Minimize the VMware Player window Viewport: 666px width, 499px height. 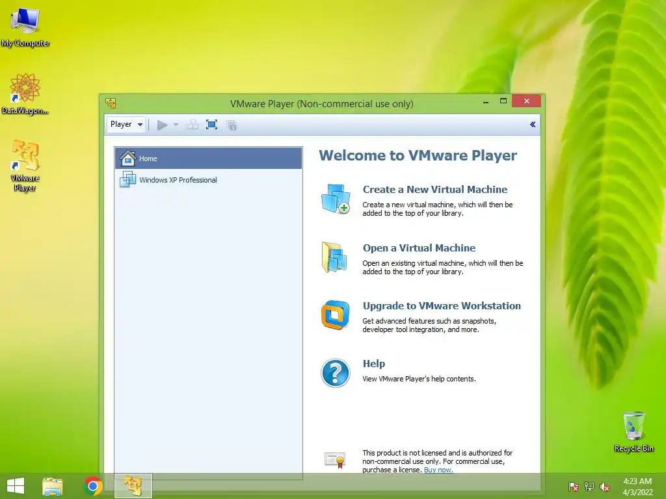(x=485, y=102)
